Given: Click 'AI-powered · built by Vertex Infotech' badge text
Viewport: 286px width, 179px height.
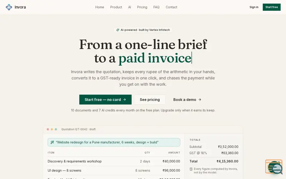Looking at the screenshot, I should (x=145, y=30).
